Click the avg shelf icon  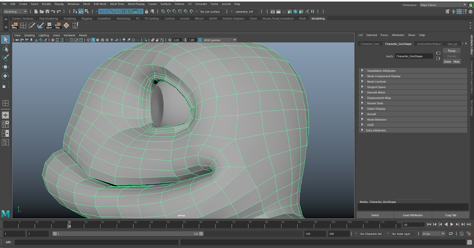(x=58, y=26)
